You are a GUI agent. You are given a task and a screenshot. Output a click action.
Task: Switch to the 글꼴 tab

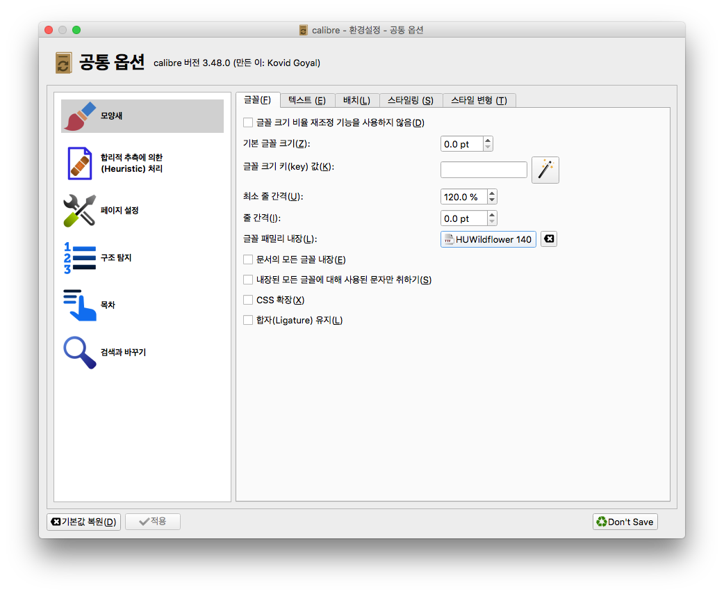(x=258, y=100)
